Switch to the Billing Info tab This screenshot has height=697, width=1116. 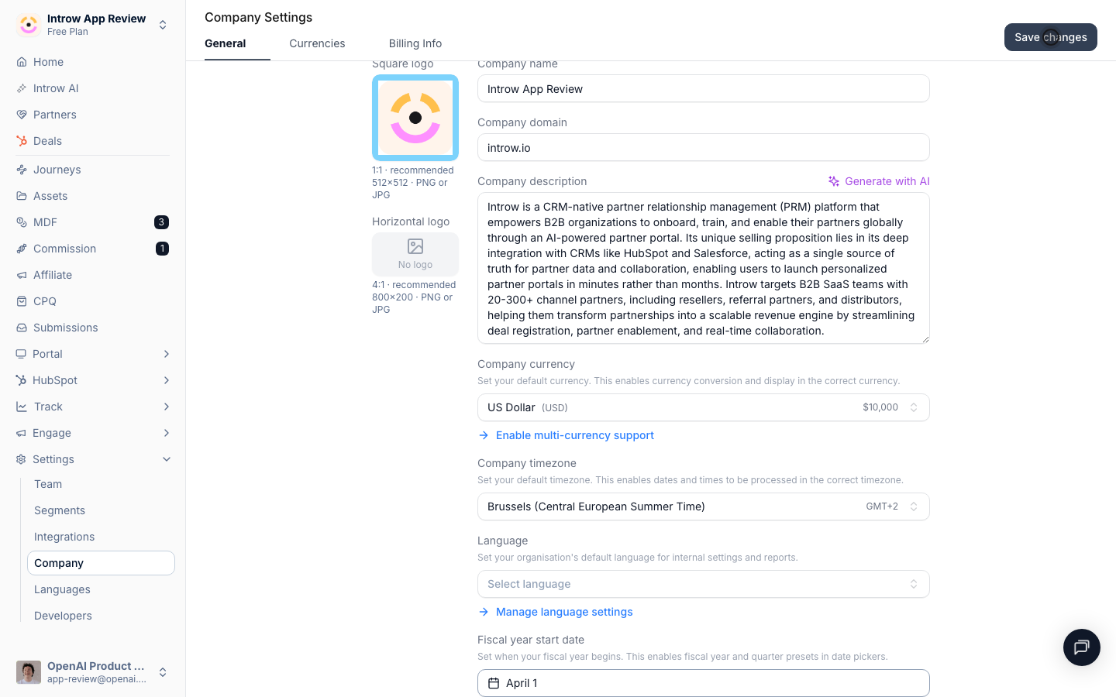point(415,43)
